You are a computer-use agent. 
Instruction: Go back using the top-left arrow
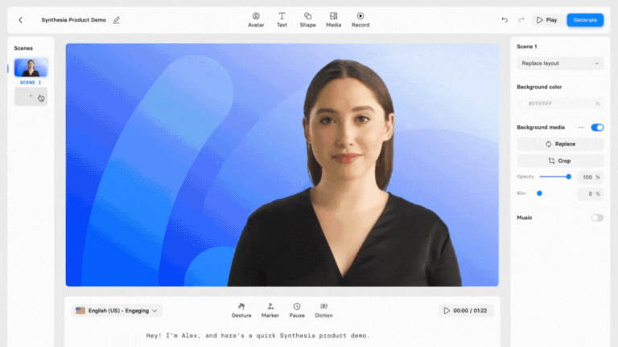coord(20,20)
